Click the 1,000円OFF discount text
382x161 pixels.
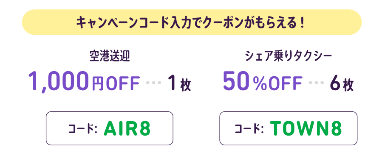click(x=84, y=81)
